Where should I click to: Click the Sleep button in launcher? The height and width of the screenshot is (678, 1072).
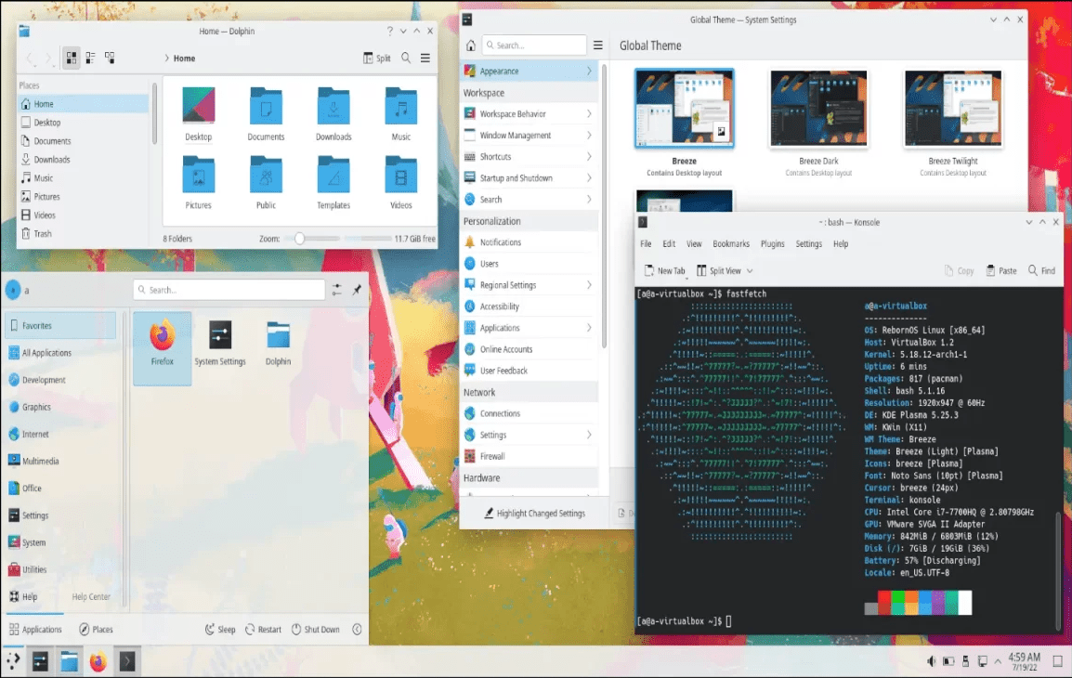coord(220,630)
